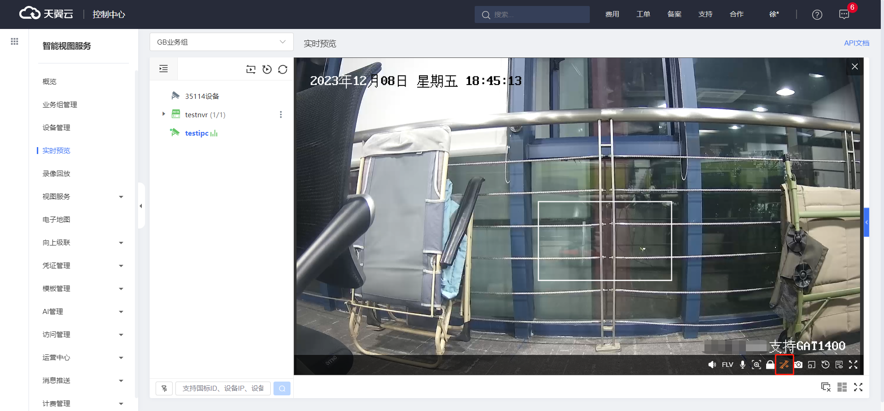
Task: Open the 工单 menu
Action: [x=643, y=14]
